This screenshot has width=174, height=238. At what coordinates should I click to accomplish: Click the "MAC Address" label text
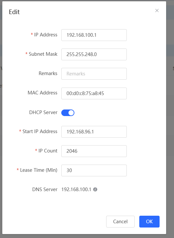click(43, 93)
